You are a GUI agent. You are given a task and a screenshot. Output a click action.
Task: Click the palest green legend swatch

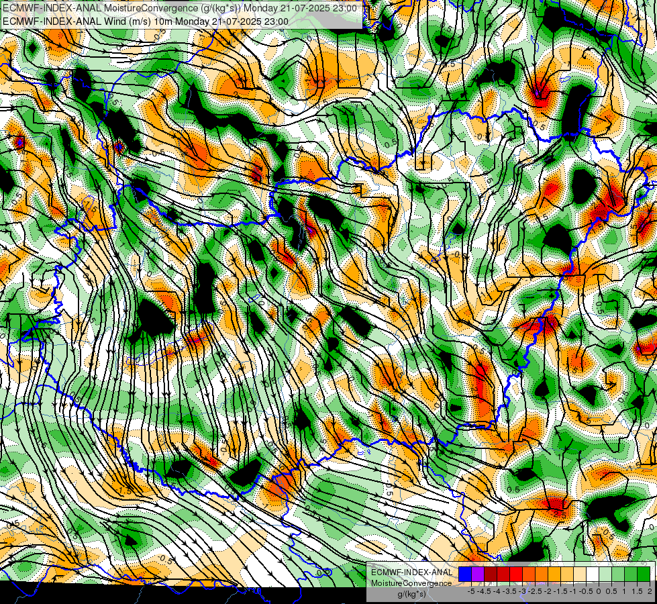[x=605, y=574]
